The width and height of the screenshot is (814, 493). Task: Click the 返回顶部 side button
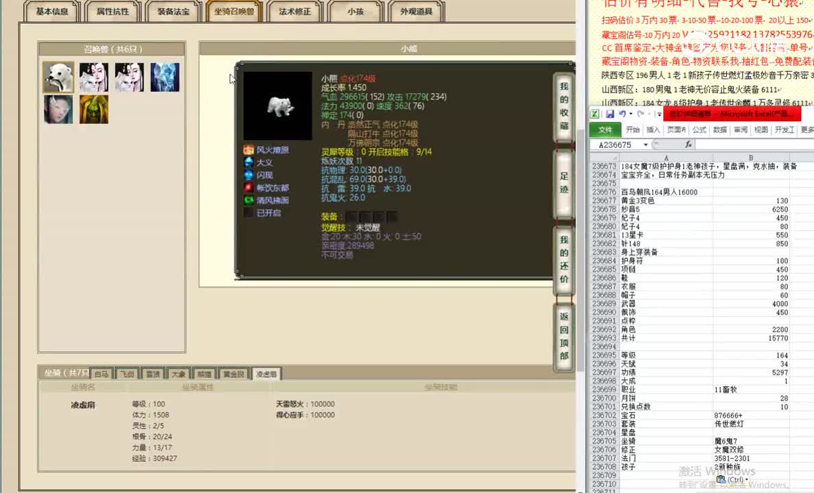[x=564, y=336]
